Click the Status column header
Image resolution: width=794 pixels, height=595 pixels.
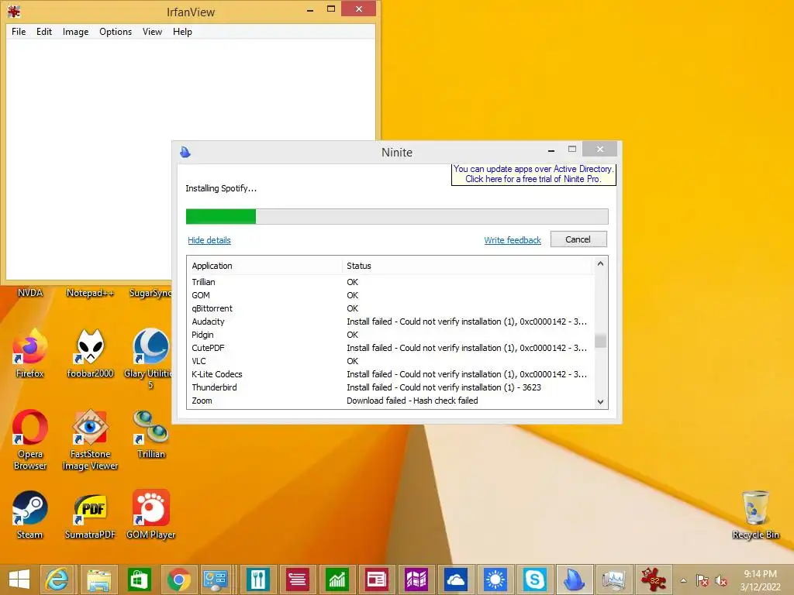[x=467, y=266]
